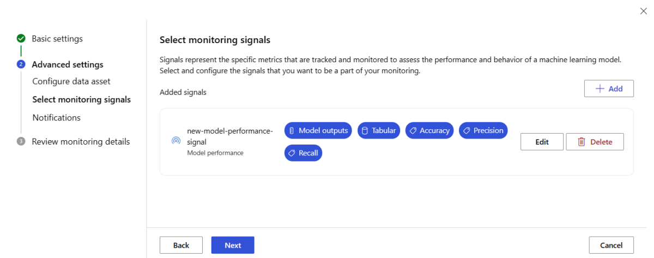The height and width of the screenshot is (258, 654).
Task: Edit the new-model-performance-signal
Action: [x=542, y=142]
